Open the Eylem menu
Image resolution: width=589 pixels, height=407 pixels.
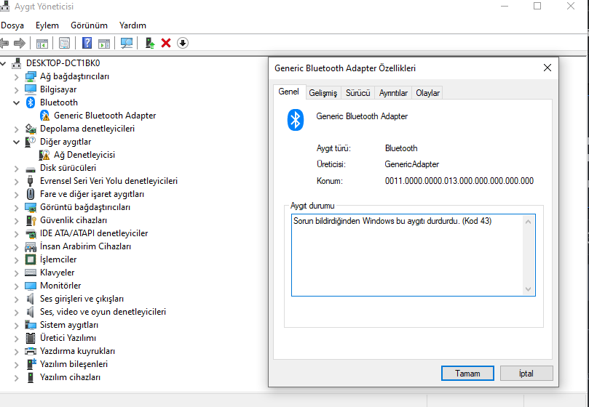coord(47,25)
